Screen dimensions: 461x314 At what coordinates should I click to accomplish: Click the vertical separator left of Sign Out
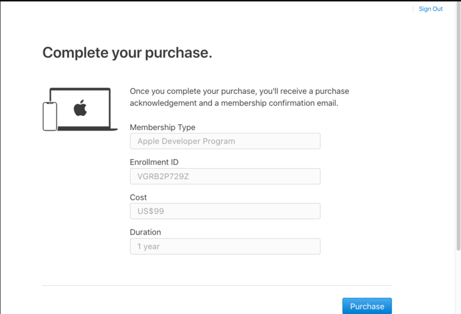point(413,9)
